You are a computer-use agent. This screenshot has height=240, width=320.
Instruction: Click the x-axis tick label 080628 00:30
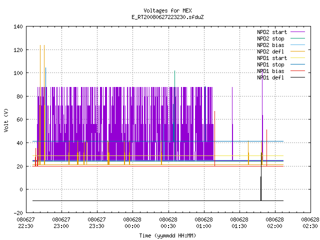click(x=168, y=223)
